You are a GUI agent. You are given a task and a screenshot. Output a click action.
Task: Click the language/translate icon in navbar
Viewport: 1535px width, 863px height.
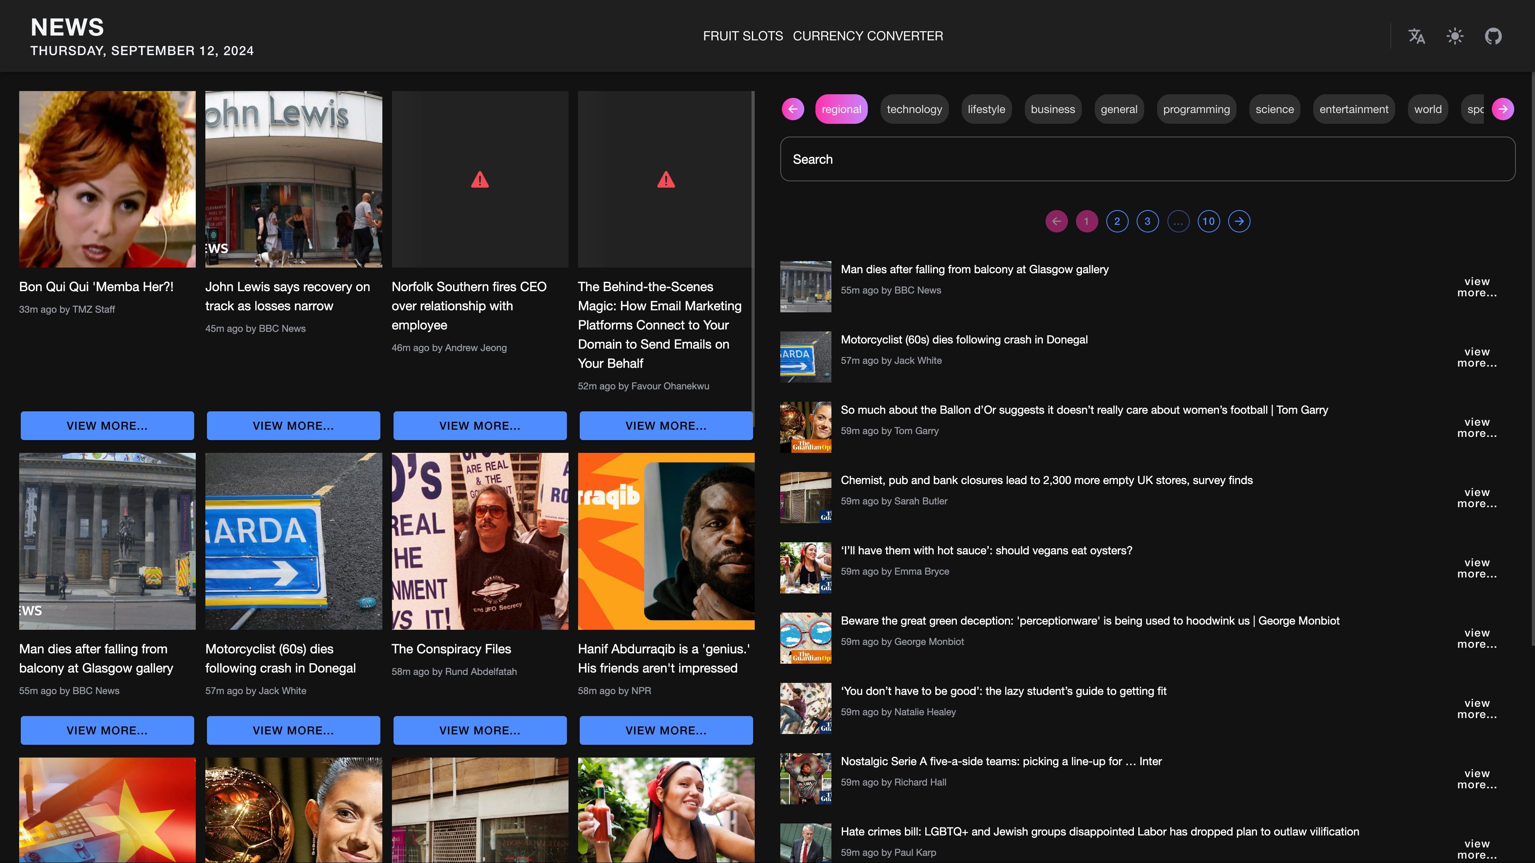coord(1416,36)
